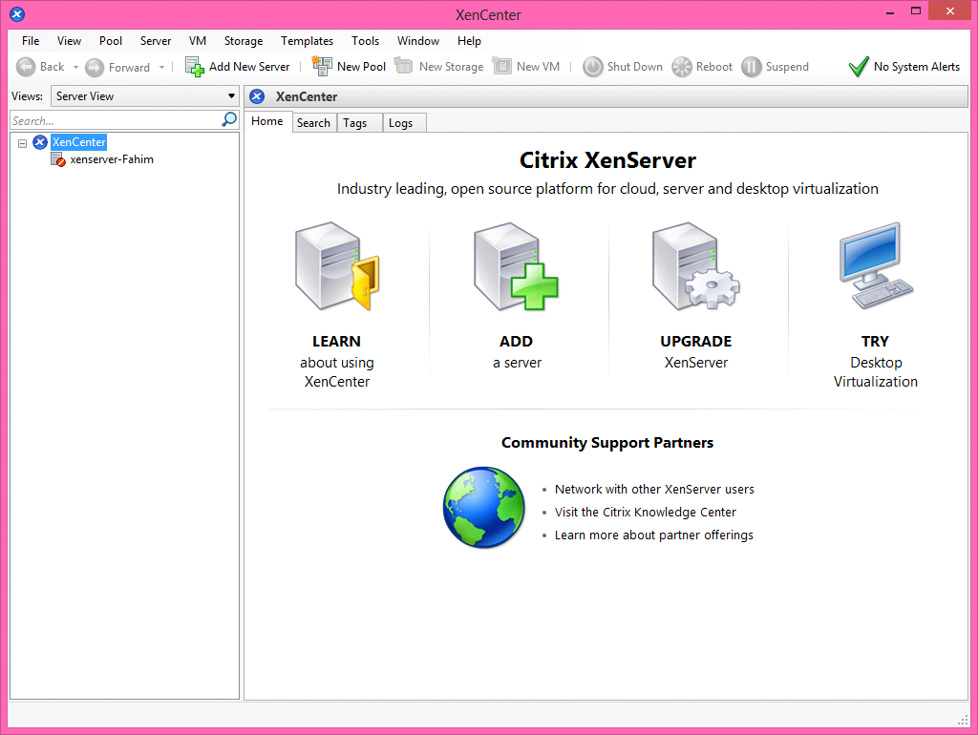Switch to the Tags tab

pos(359,123)
